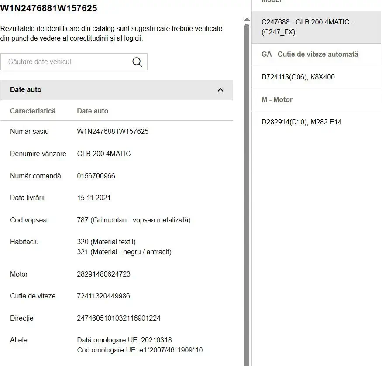Image resolution: width=382 pixels, height=366 pixels.
Task: Click 321 (Material - negru / antracit) value
Action: (x=124, y=252)
